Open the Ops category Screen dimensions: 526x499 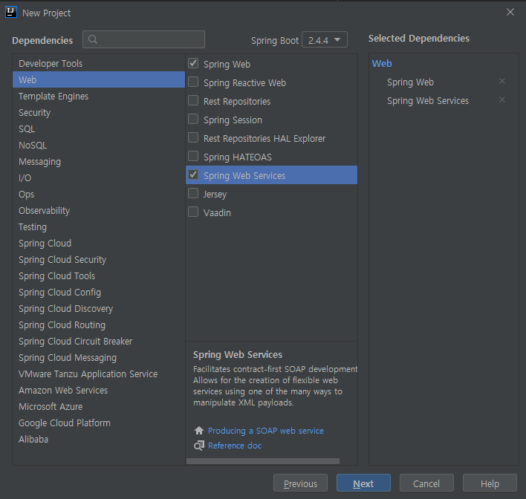pos(99,194)
